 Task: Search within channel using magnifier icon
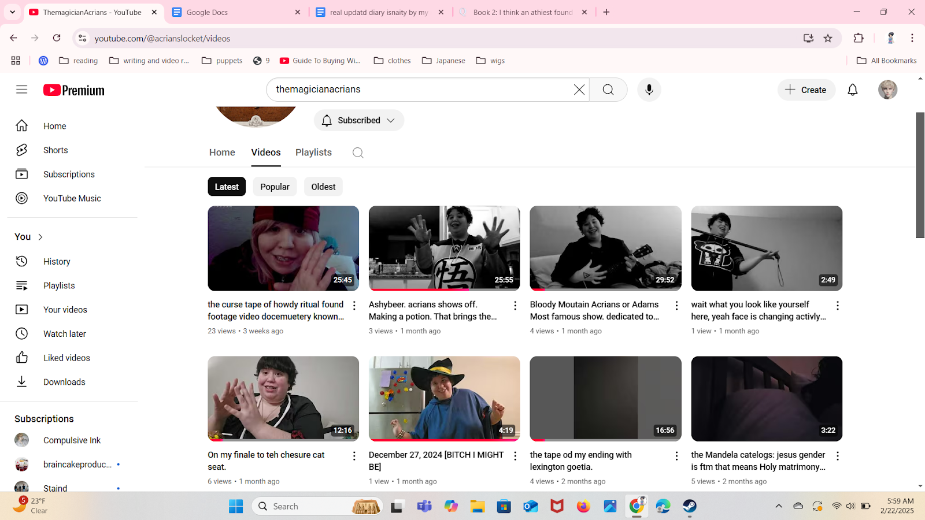(358, 153)
